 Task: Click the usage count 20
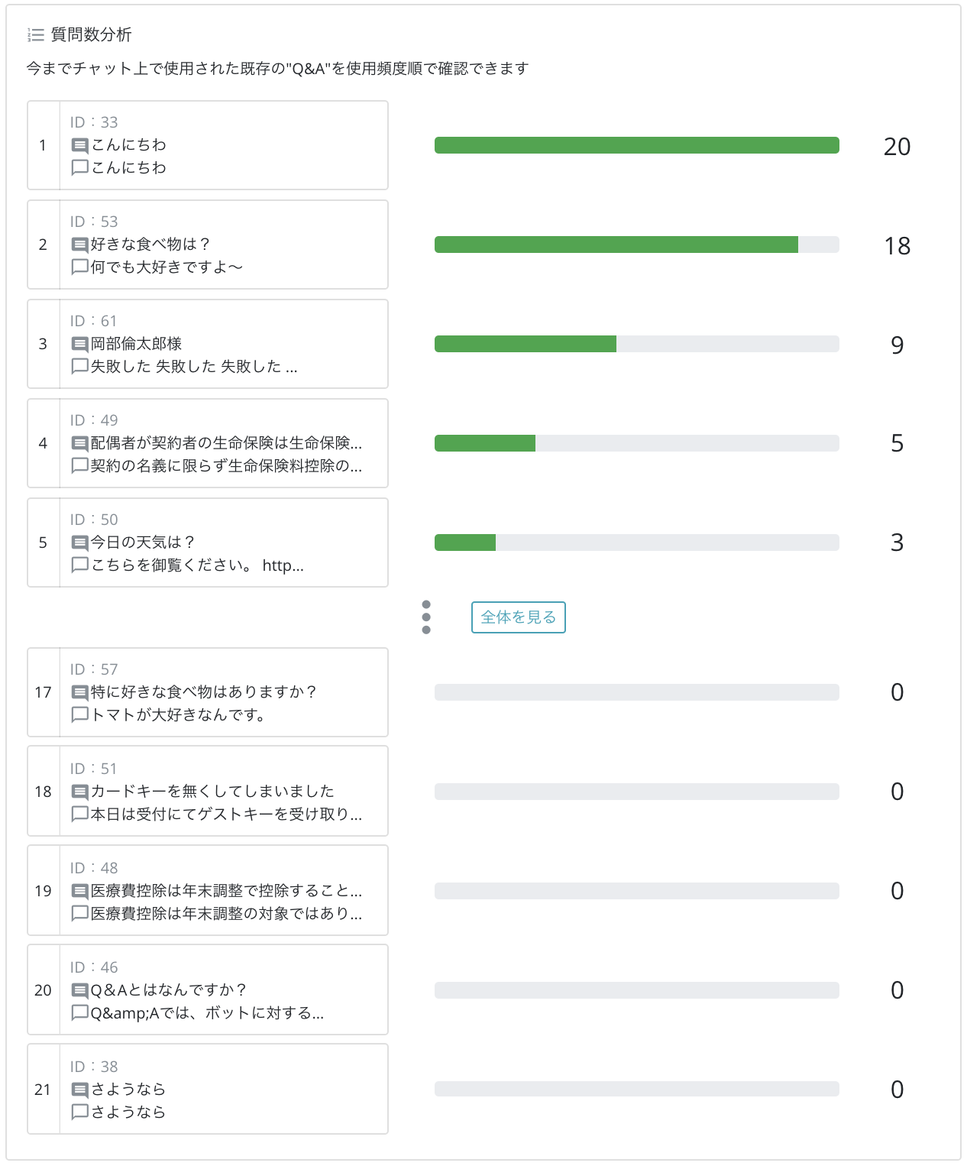(x=897, y=147)
